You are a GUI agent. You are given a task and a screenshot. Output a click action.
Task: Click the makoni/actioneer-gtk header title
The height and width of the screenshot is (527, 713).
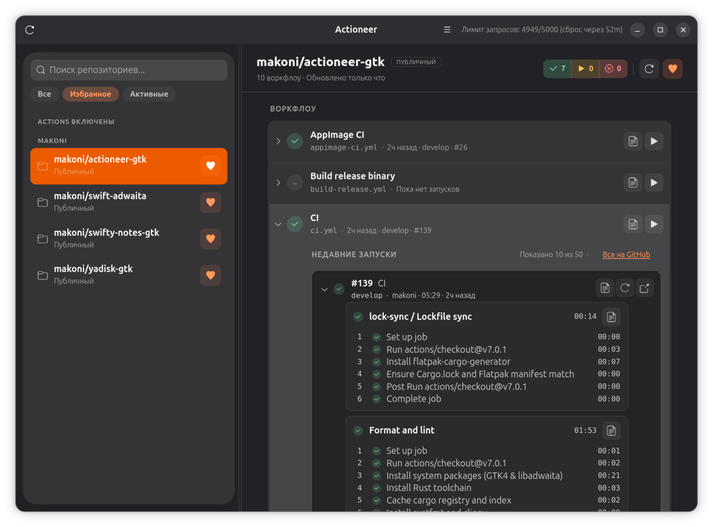(320, 62)
